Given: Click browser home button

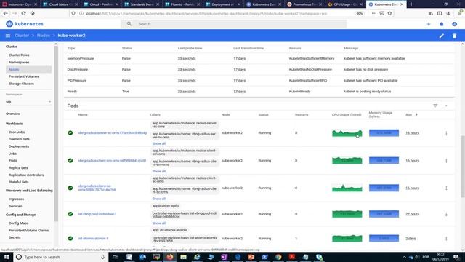Looking at the screenshot, I should (32, 13).
